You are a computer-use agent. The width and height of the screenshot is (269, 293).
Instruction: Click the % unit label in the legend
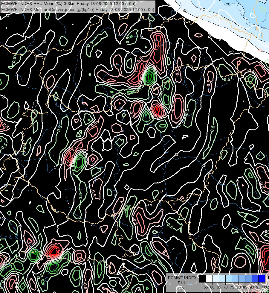point(182,288)
